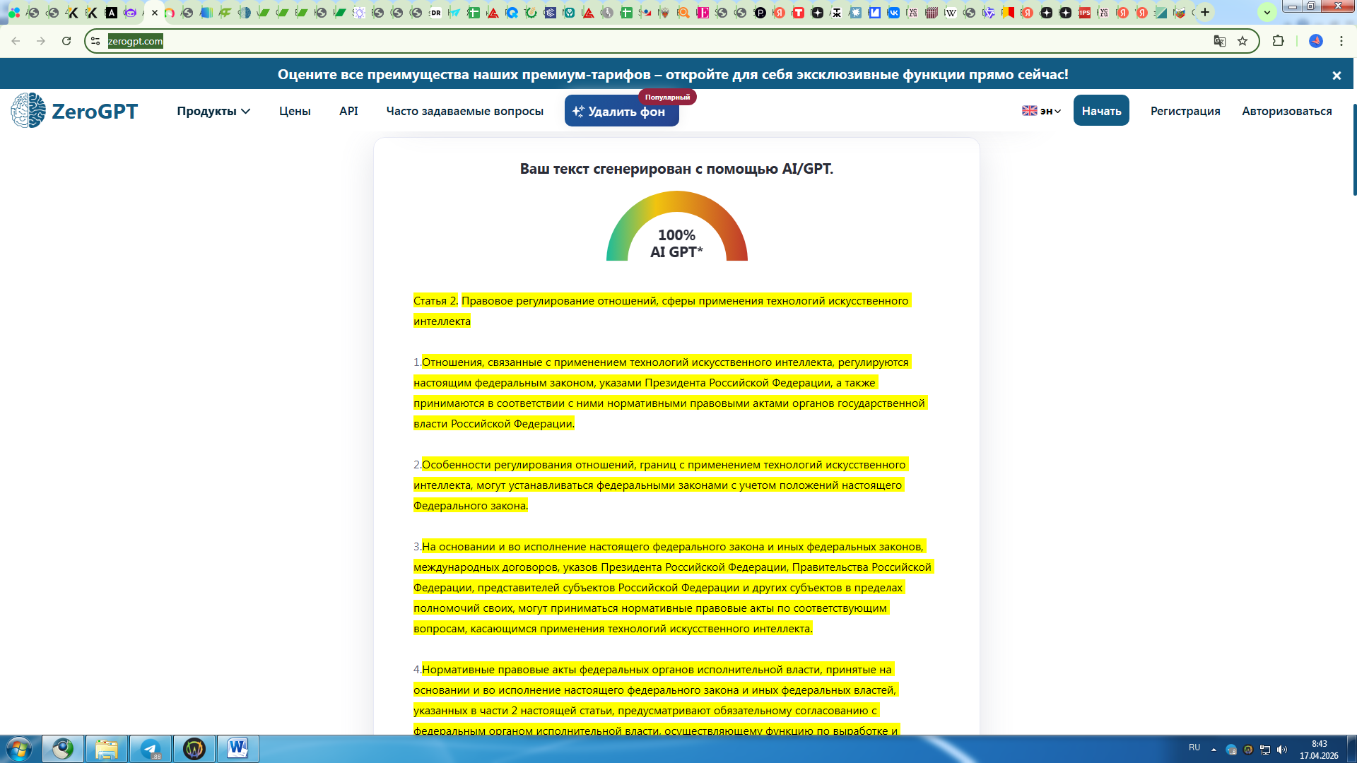
Task: Click the Регистрация link
Action: (x=1185, y=111)
